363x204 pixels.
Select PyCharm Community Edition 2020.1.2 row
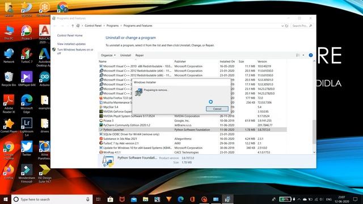(x=193, y=125)
